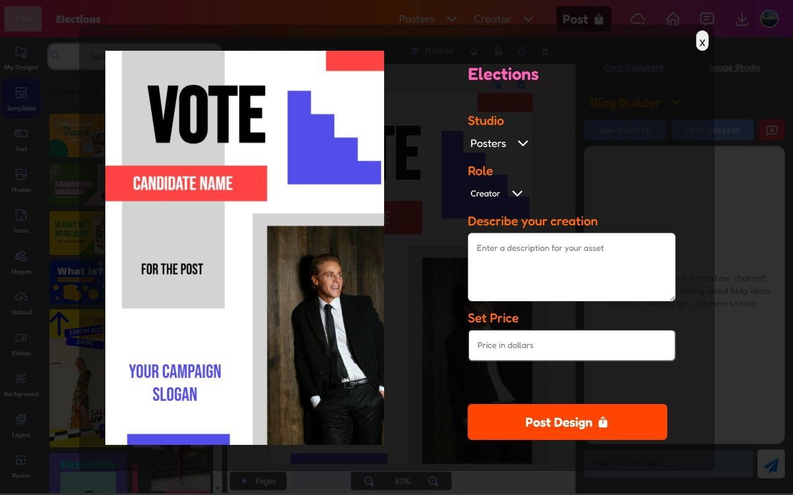Expand the Role Creator dropdown
793x495 pixels.
tap(496, 194)
